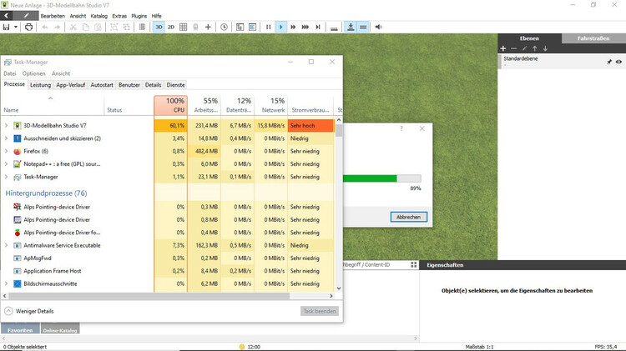Remove layer with the minus icon
The width and height of the screenshot is (626, 351).
pyautogui.click(x=514, y=48)
